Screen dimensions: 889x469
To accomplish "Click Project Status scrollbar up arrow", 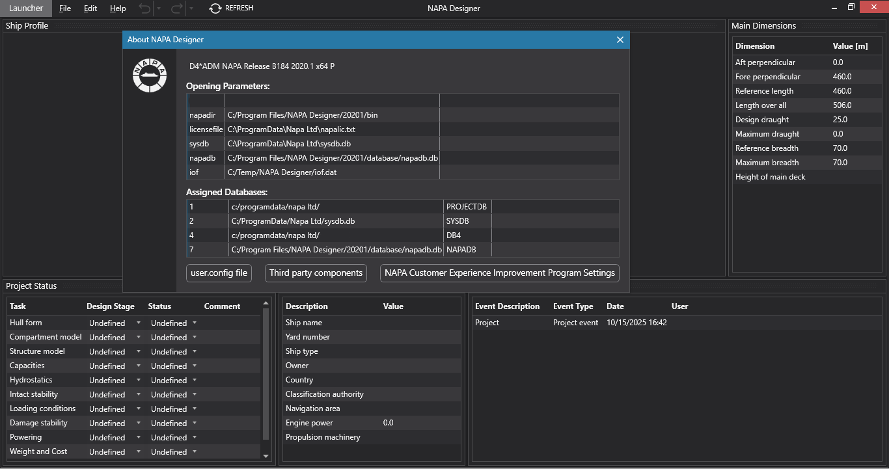I will click(x=266, y=303).
